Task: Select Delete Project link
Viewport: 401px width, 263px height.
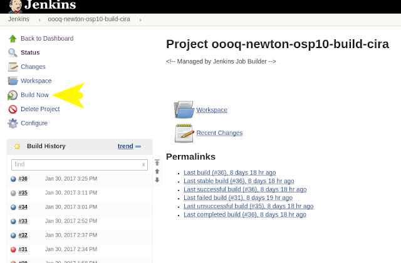Action: pyautogui.click(x=40, y=109)
